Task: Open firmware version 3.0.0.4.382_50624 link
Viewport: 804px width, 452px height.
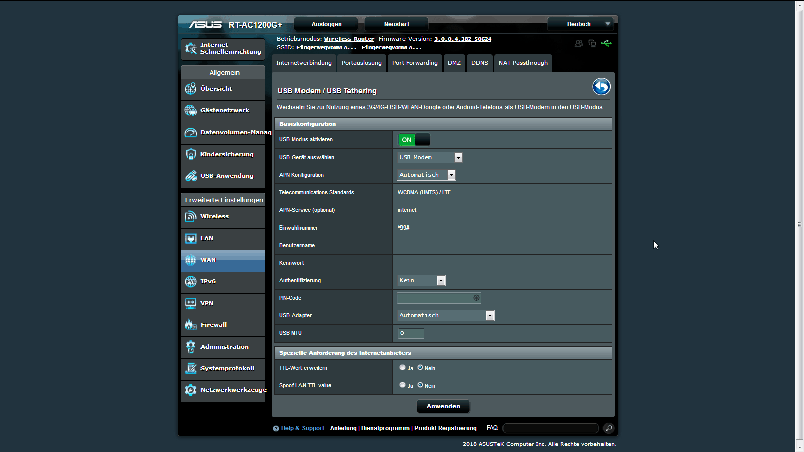Action: (x=463, y=39)
